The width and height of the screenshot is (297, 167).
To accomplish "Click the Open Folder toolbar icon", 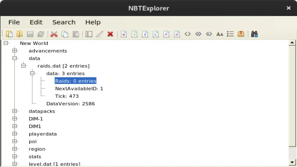I will click(x=19, y=34).
